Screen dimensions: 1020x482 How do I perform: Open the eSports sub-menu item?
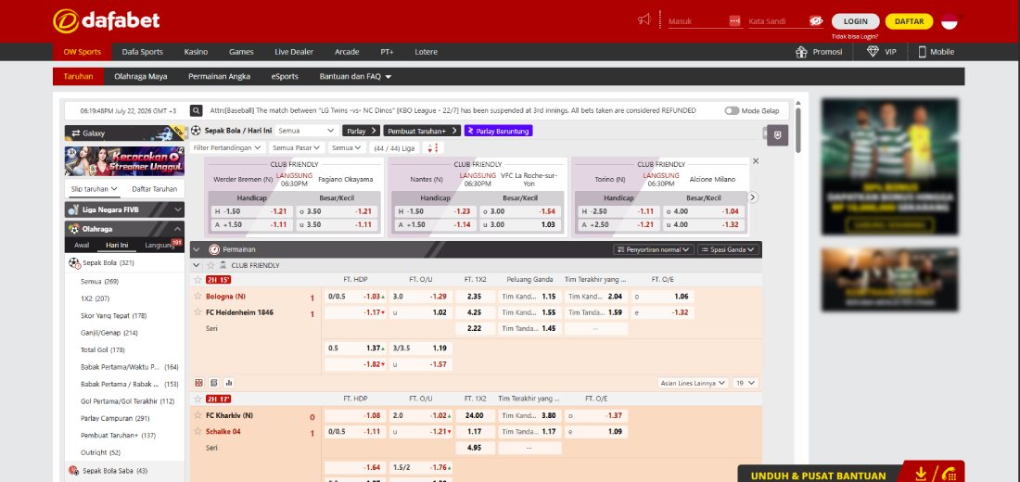[x=285, y=77]
